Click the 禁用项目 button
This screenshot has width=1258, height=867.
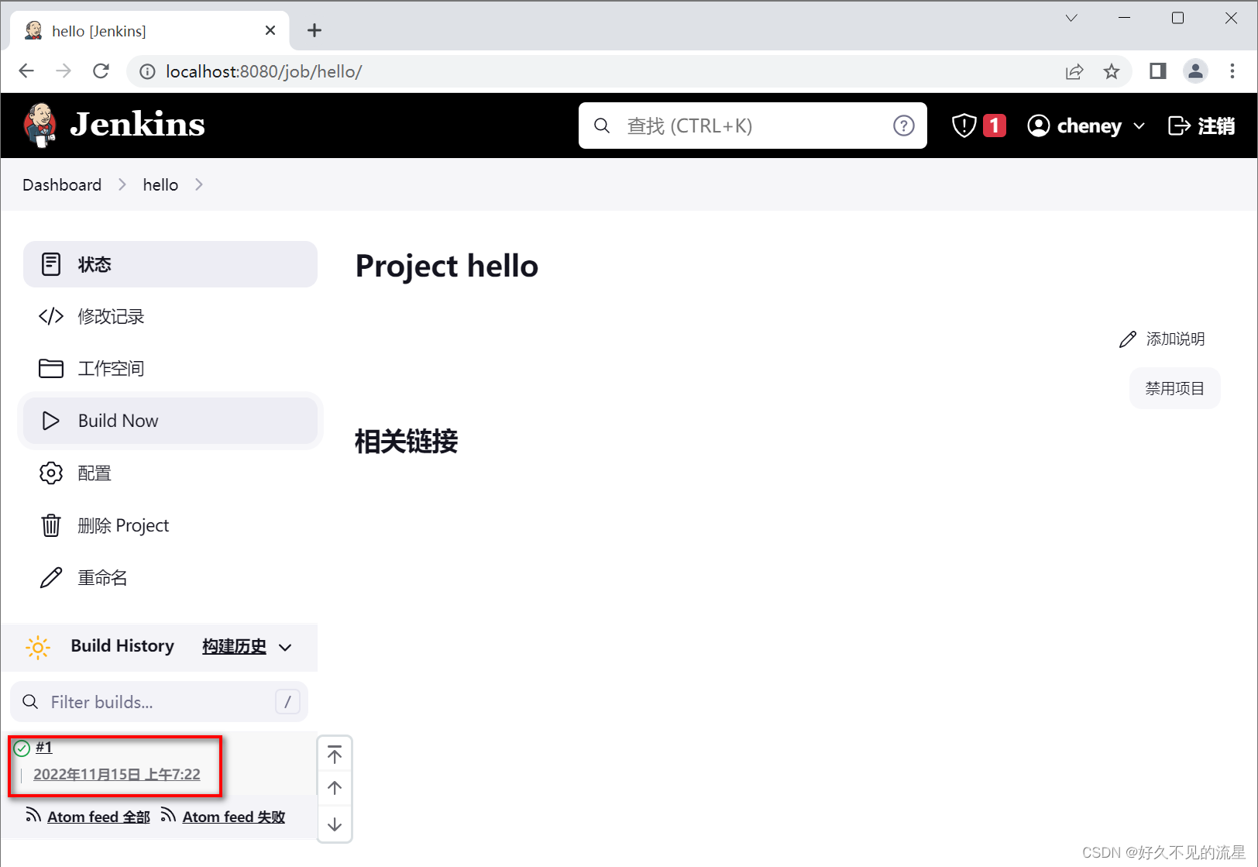[1174, 388]
